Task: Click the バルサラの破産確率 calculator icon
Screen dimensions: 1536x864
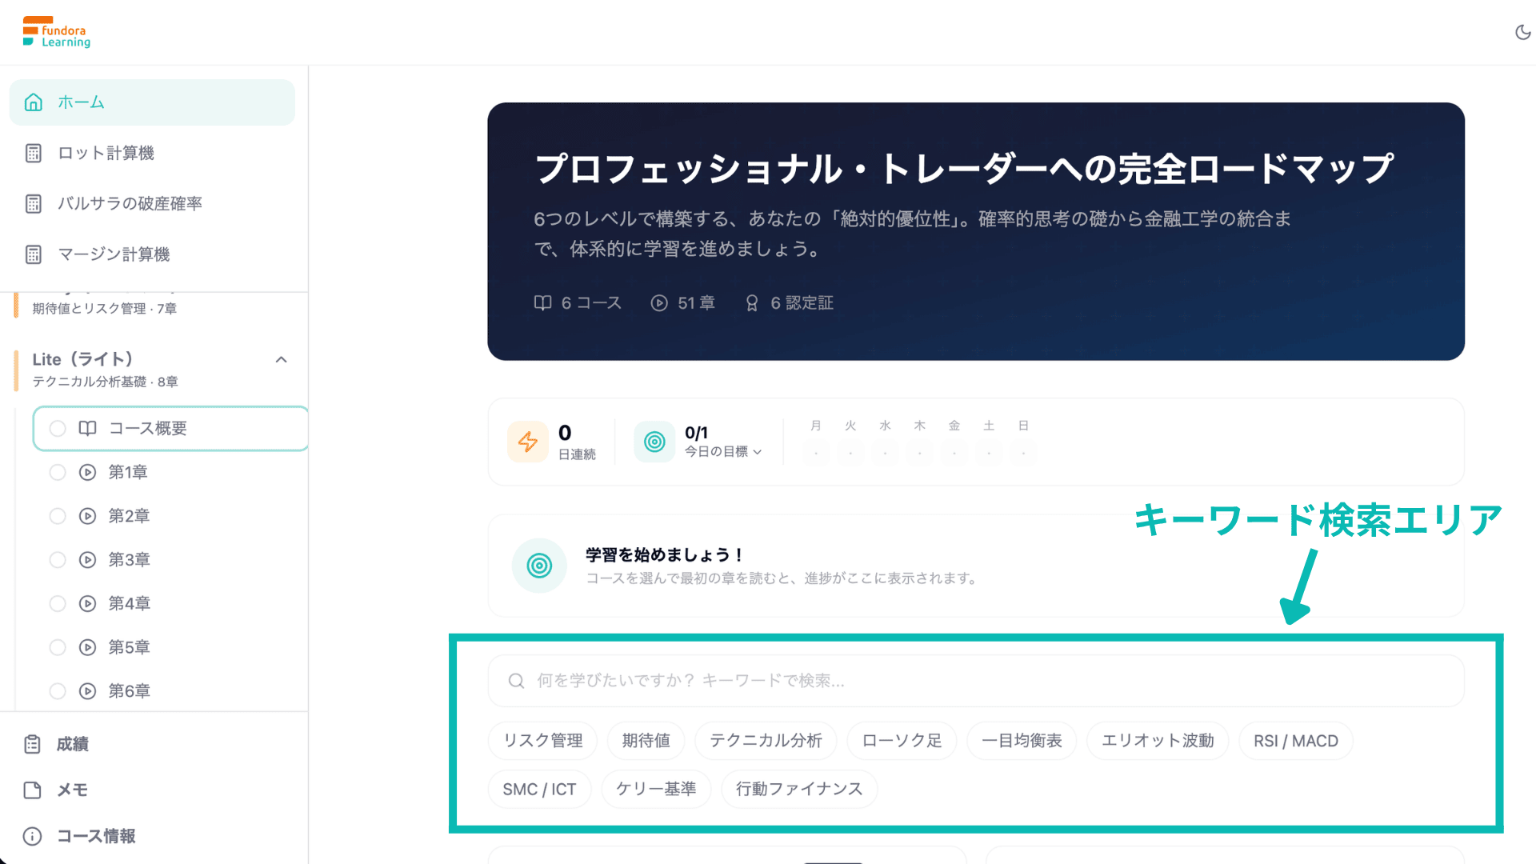Action: tap(34, 204)
